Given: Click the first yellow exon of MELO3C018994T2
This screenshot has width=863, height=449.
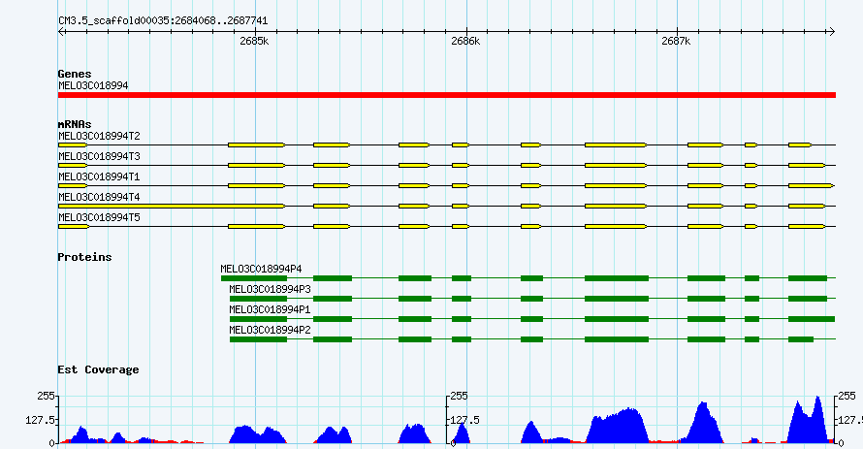Looking at the screenshot, I should pyautogui.click(x=73, y=144).
